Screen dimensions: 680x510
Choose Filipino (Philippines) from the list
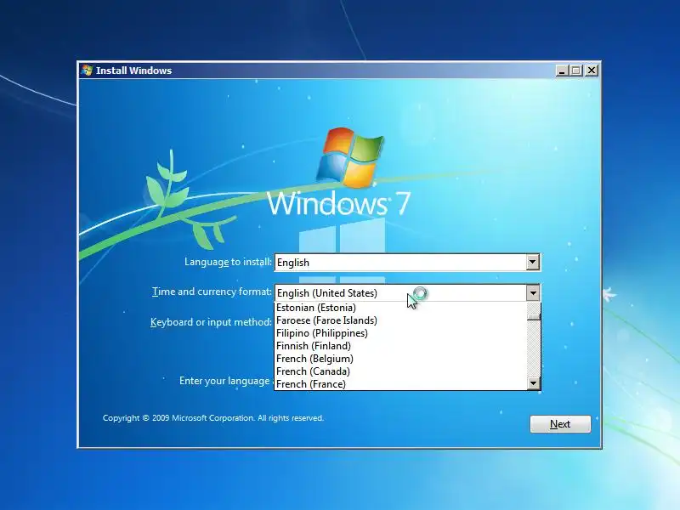pos(400,333)
